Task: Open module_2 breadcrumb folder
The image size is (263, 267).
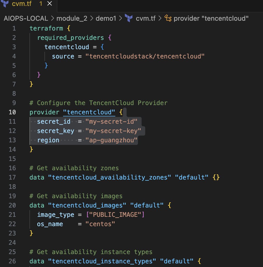Action: coord(72,18)
